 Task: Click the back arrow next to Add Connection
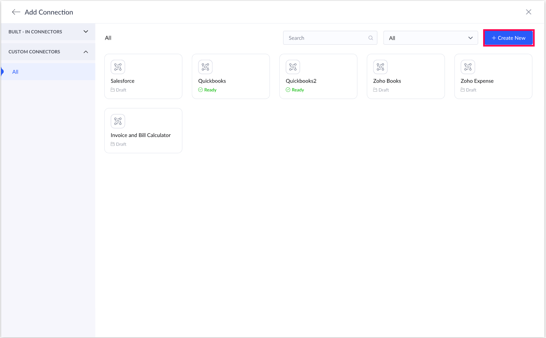16,12
